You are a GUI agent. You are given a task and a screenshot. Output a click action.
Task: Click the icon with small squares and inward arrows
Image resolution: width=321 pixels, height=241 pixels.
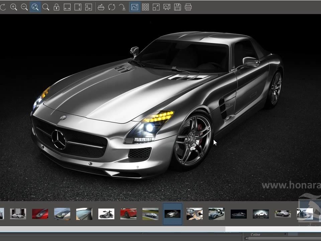pos(88,7)
